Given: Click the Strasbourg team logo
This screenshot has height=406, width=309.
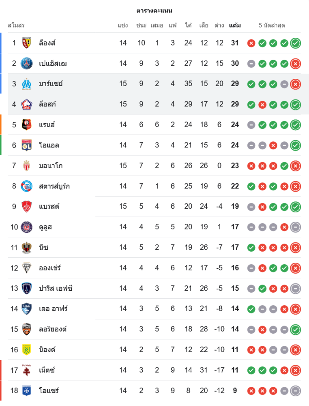Looking at the screenshot, I should click(x=26, y=186).
